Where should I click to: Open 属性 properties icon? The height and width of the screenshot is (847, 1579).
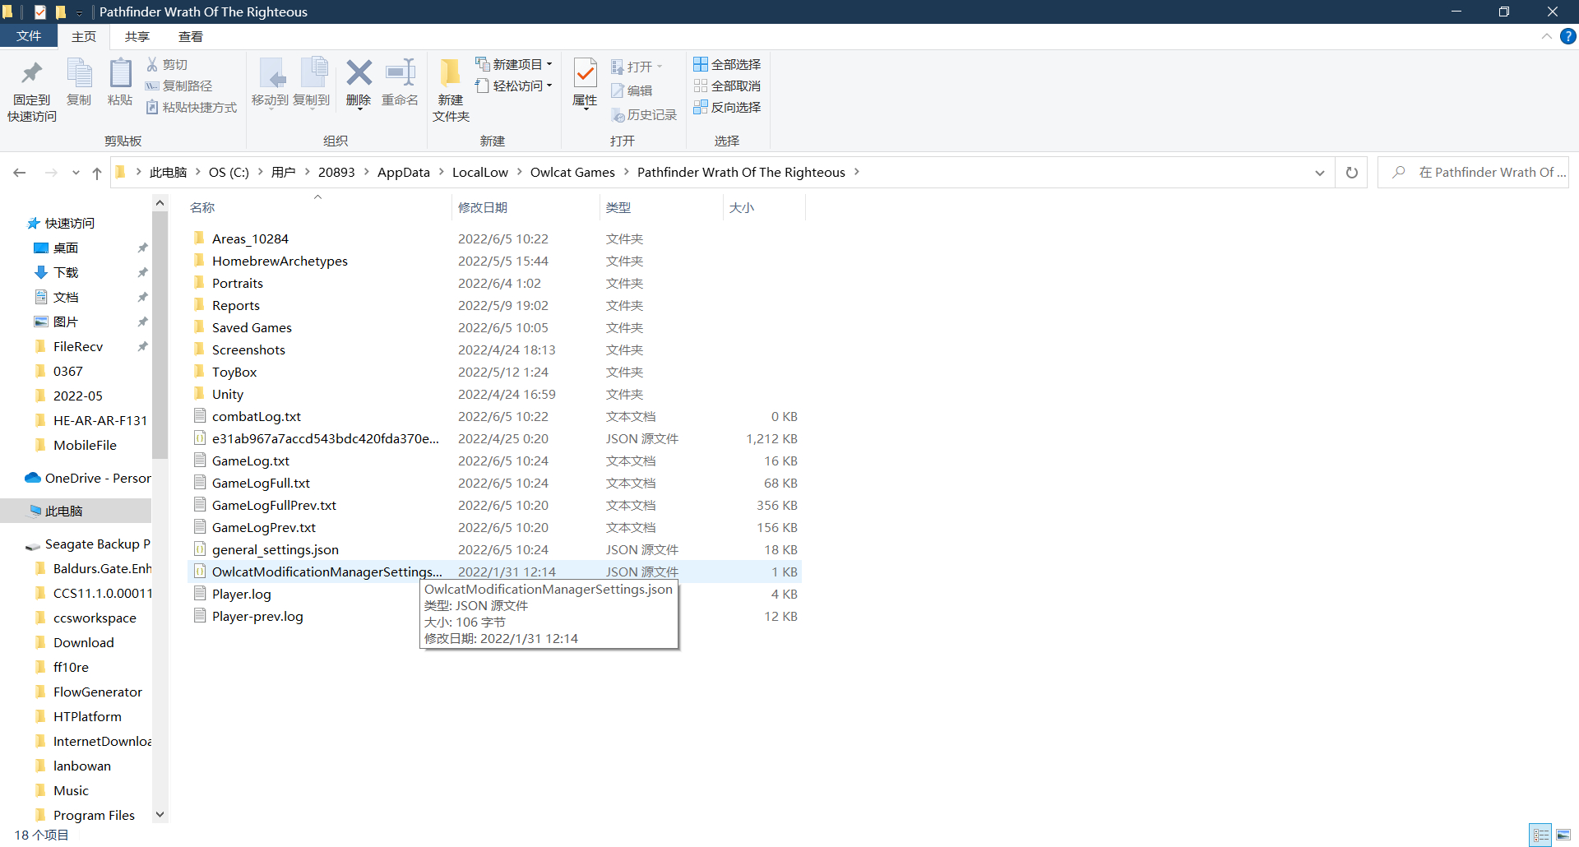[585, 73]
